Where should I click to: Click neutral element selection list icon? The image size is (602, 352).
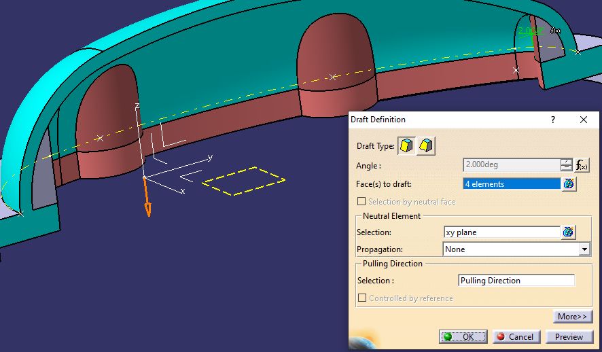569,232
